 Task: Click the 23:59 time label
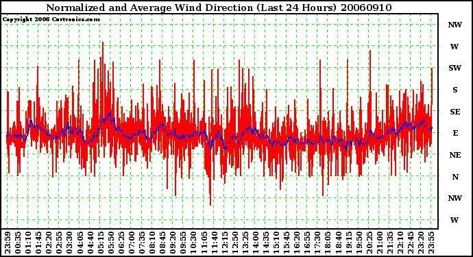coord(8,243)
